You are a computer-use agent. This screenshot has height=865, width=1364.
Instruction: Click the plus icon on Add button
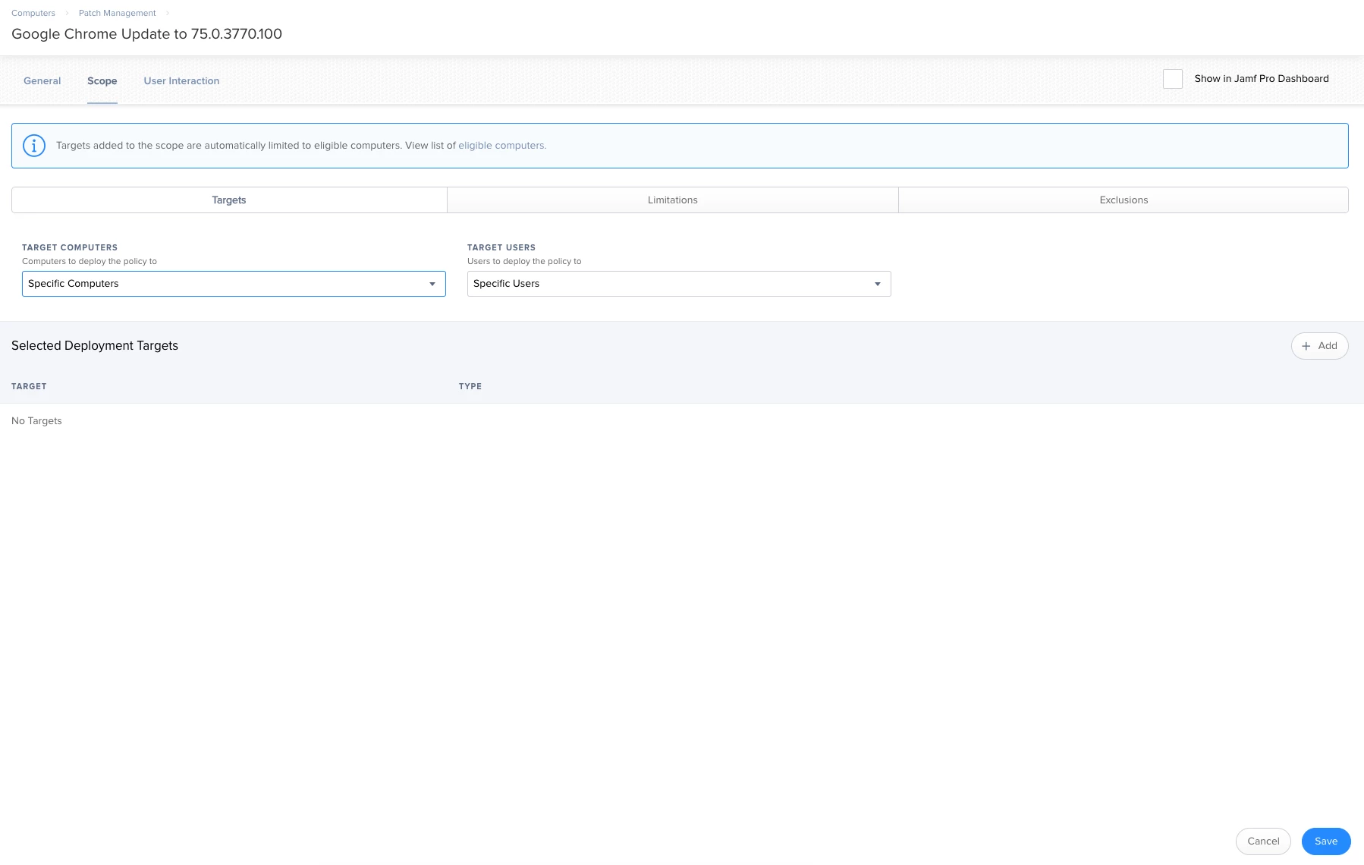[x=1306, y=346]
